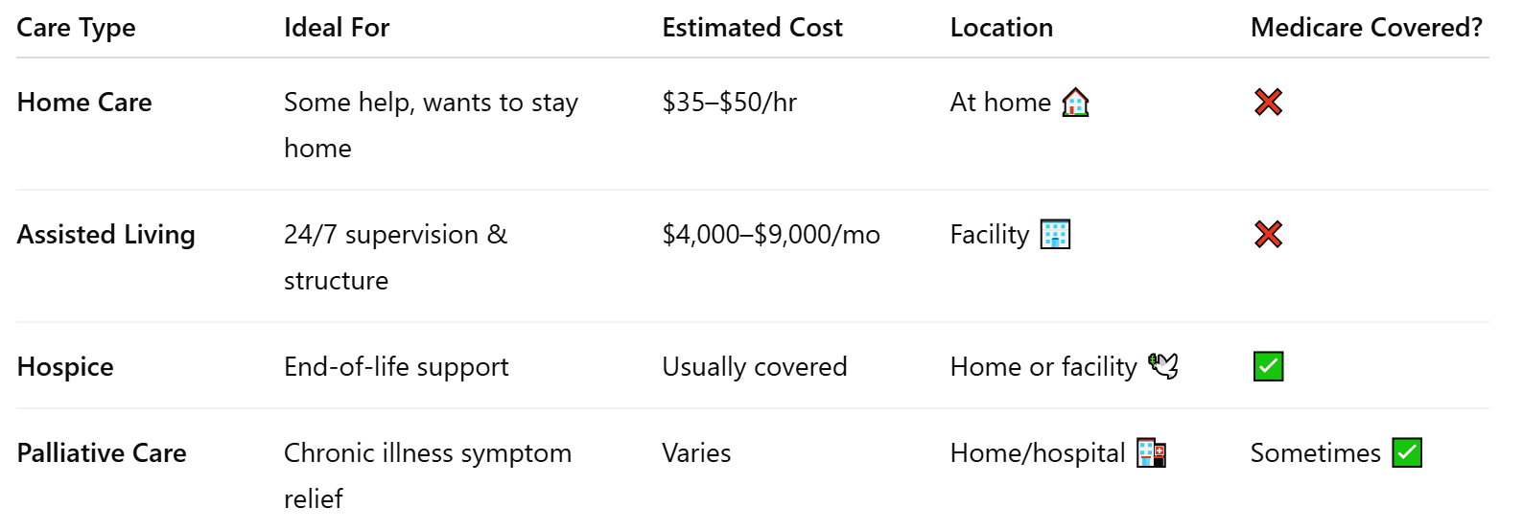Select the Estimated Cost column header

tap(752, 28)
